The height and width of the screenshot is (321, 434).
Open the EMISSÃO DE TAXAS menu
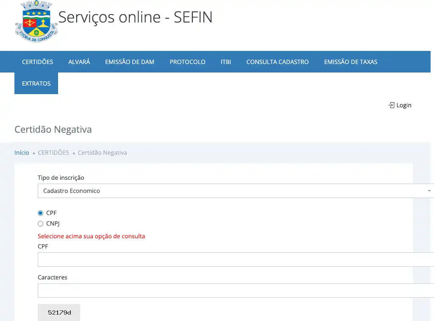(351, 62)
